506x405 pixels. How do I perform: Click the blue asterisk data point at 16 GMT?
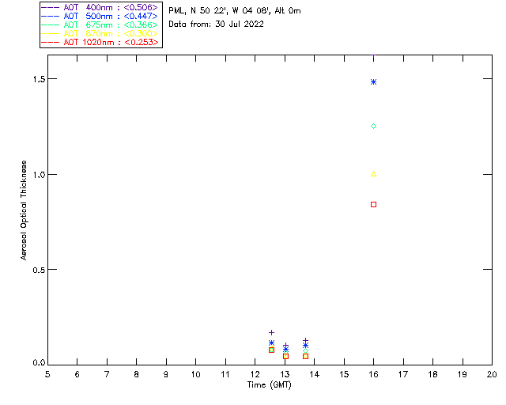tap(373, 82)
